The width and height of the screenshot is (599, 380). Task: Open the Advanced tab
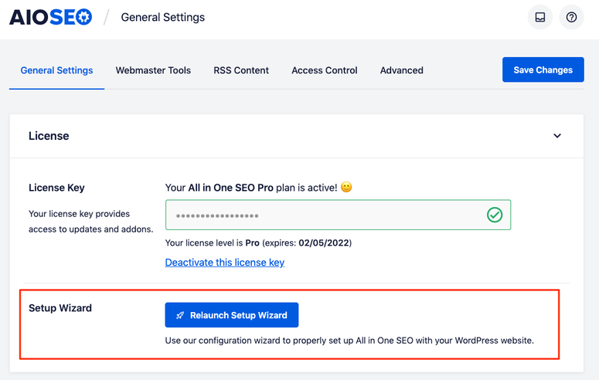tap(401, 70)
